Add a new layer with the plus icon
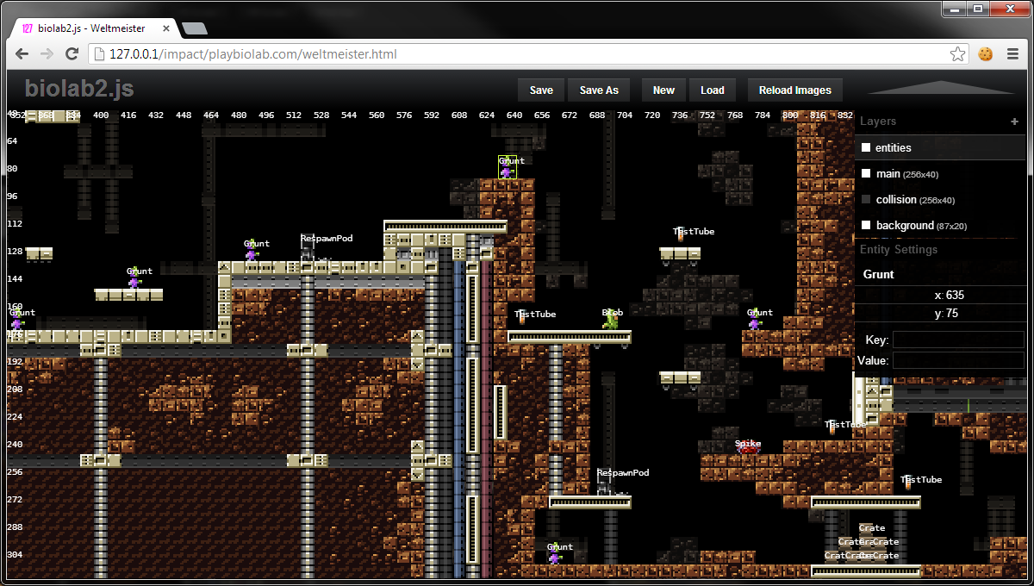This screenshot has height=586, width=1034. pos(1014,122)
